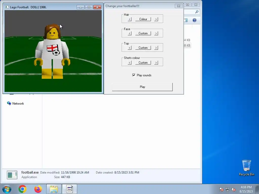Select previous Hair option arrow

130,19
